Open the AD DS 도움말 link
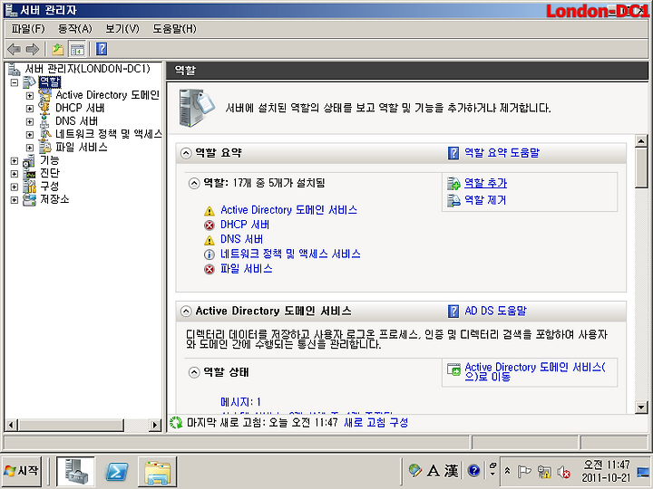 tap(495, 311)
